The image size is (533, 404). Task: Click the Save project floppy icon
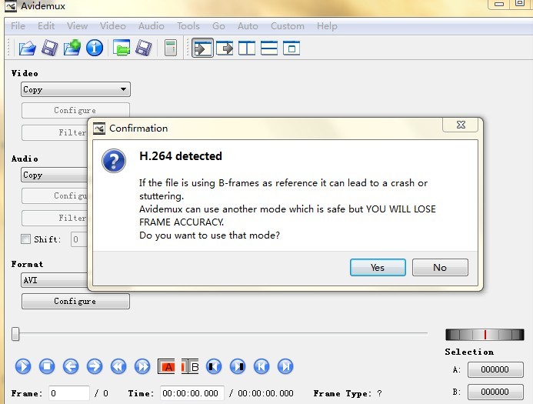(x=144, y=48)
